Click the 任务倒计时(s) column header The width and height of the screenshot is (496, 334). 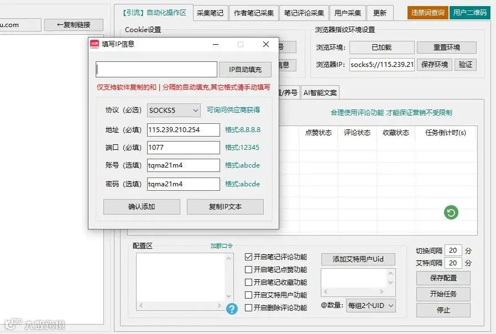coord(445,133)
